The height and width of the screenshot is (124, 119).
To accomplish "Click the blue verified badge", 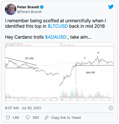I will coord(42,7).
